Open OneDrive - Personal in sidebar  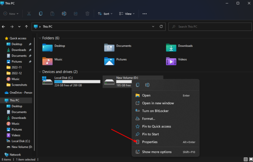(x=18, y=93)
